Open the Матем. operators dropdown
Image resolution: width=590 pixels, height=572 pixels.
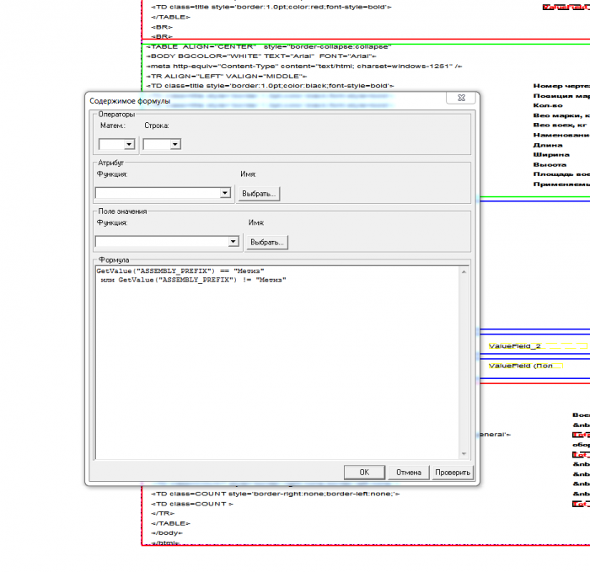point(129,144)
